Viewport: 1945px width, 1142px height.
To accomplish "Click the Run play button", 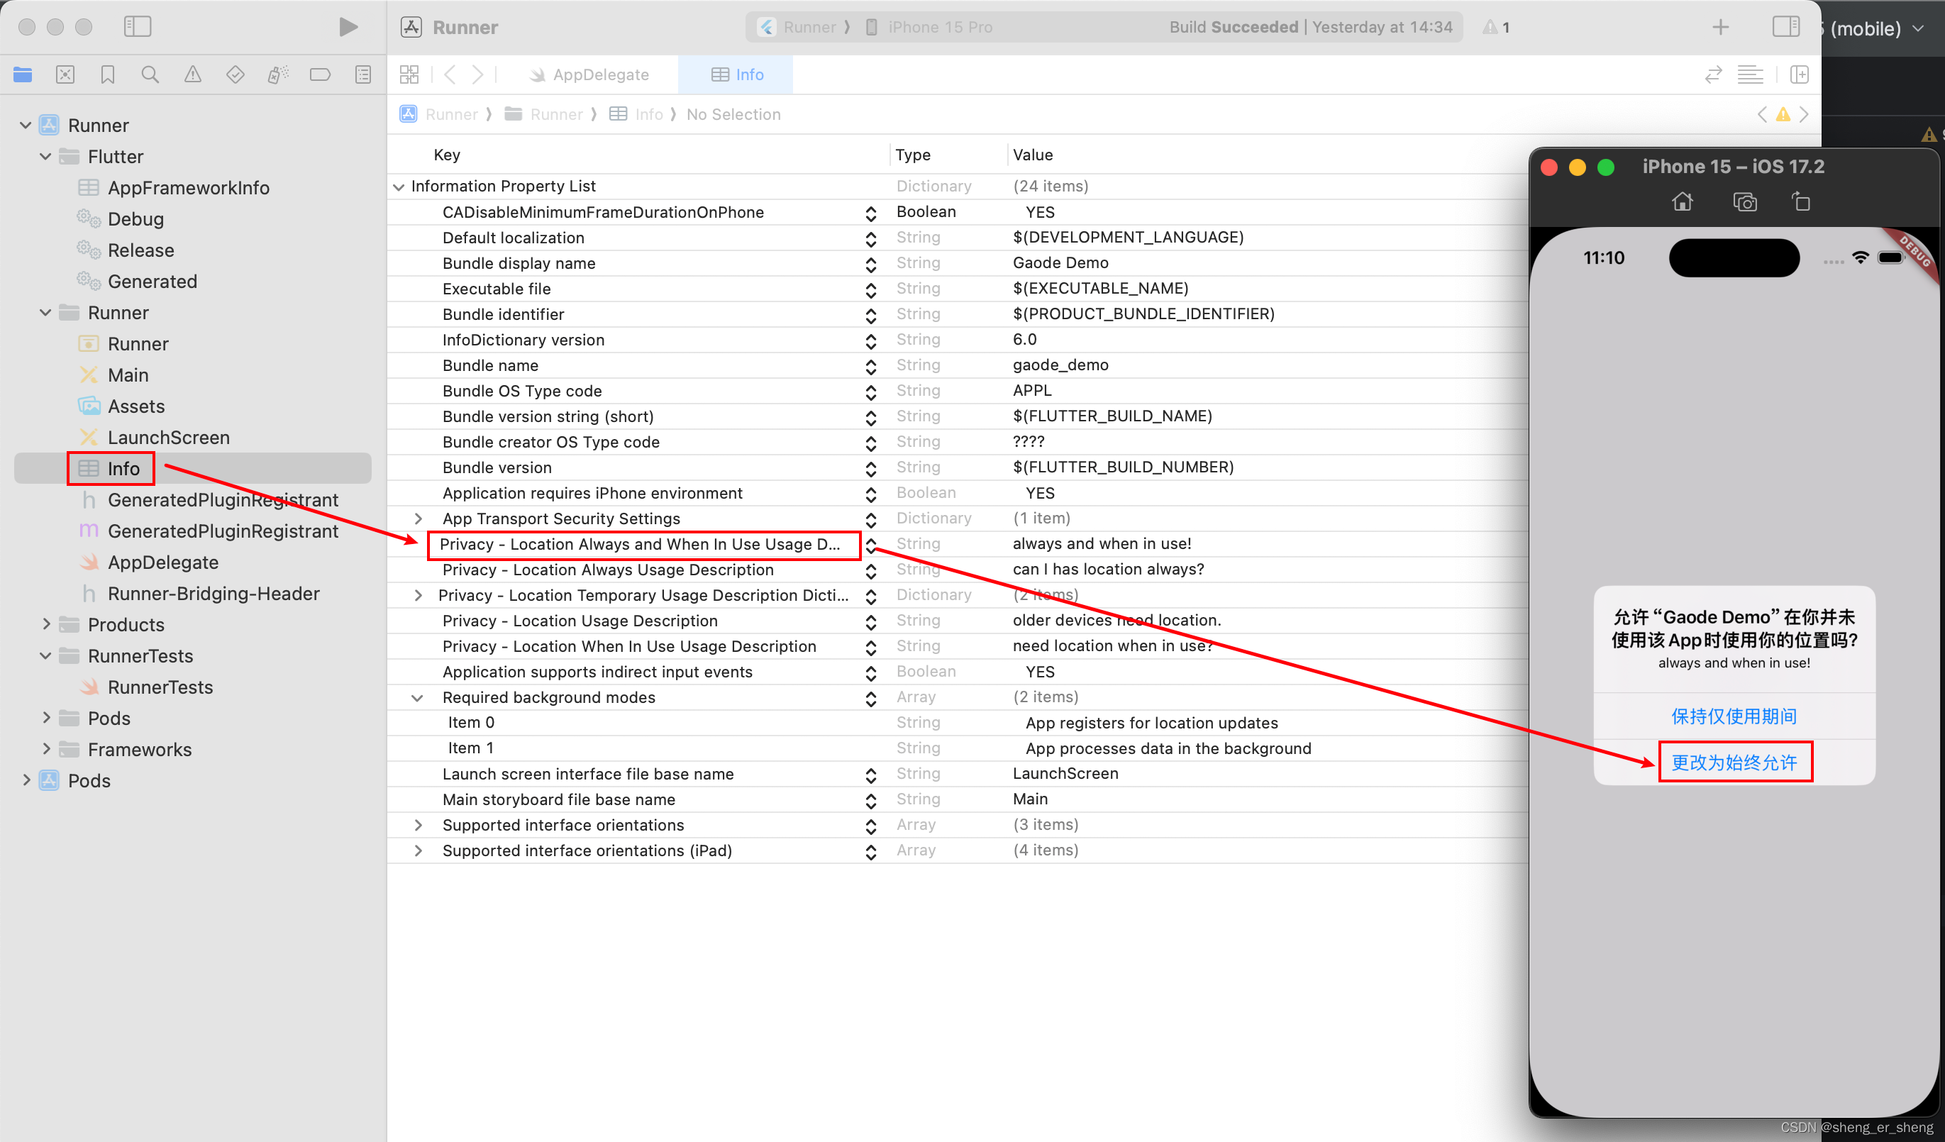I will (348, 27).
